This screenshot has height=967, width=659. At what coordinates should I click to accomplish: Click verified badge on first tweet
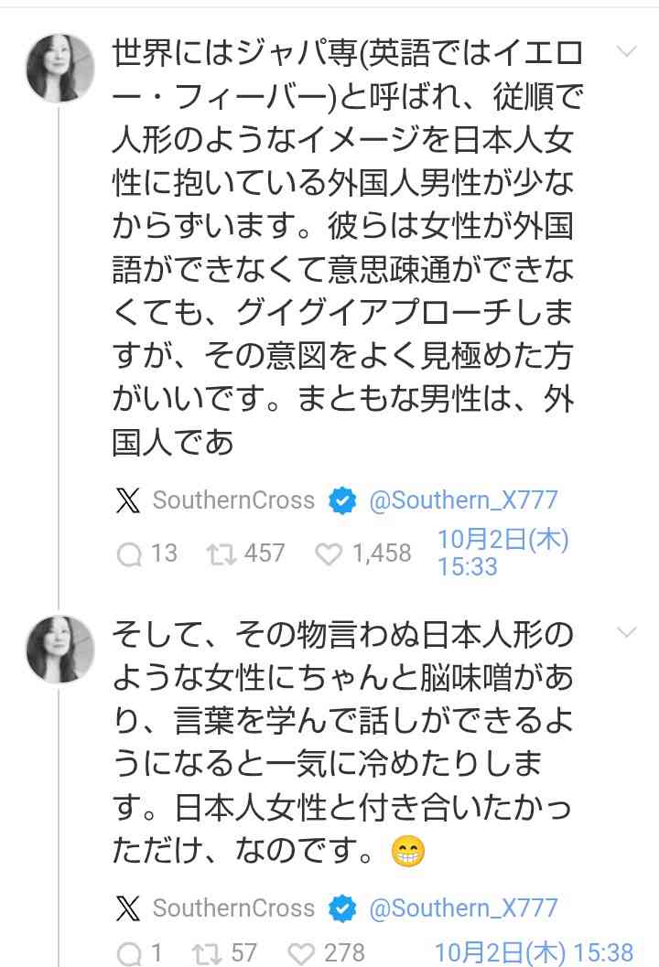pos(342,500)
